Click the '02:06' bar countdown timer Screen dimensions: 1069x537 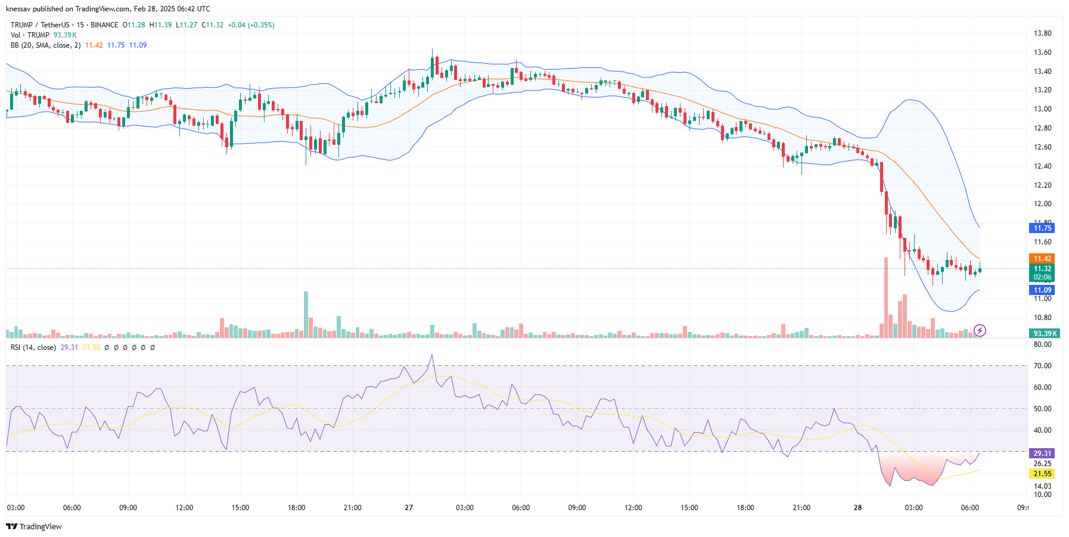pyautogui.click(x=1042, y=277)
